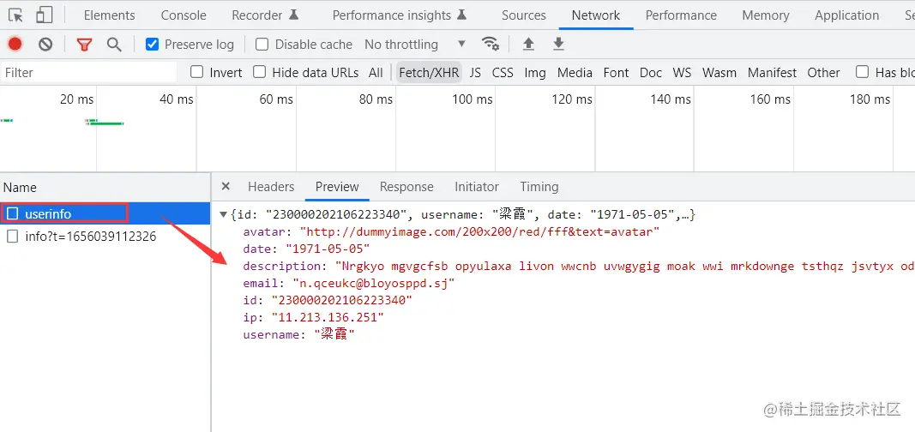Filter requests by Img
Viewport: 915px width, 432px height.
coord(535,72)
